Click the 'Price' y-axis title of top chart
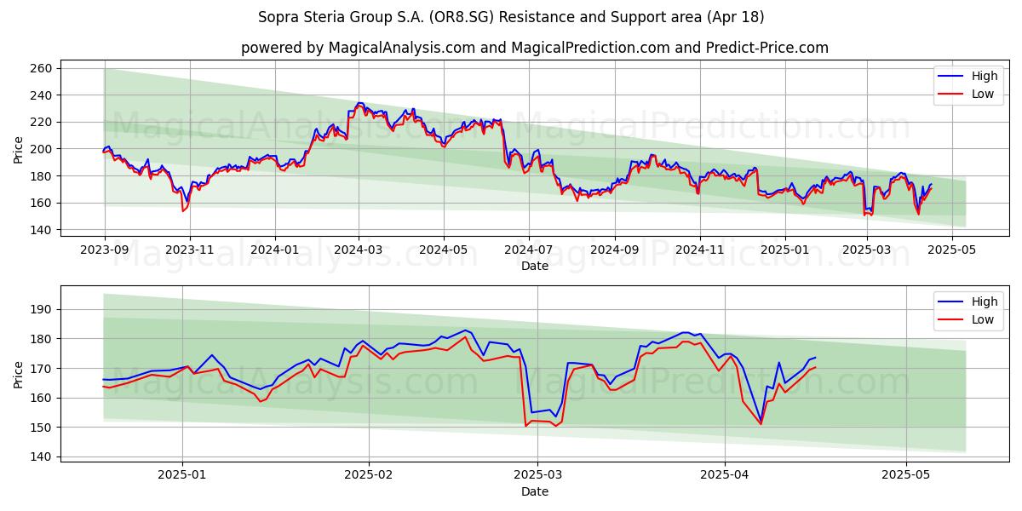Viewport: 1022px width, 511px height. tap(19, 149)
